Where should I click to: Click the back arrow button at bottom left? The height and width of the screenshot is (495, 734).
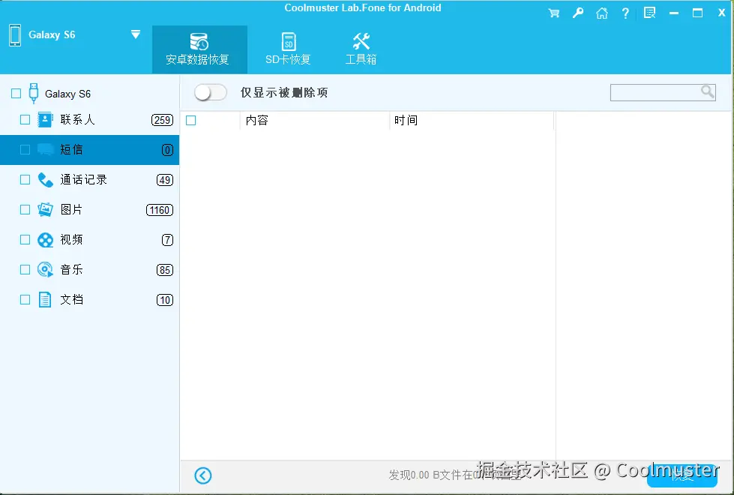tap(202, 475)
